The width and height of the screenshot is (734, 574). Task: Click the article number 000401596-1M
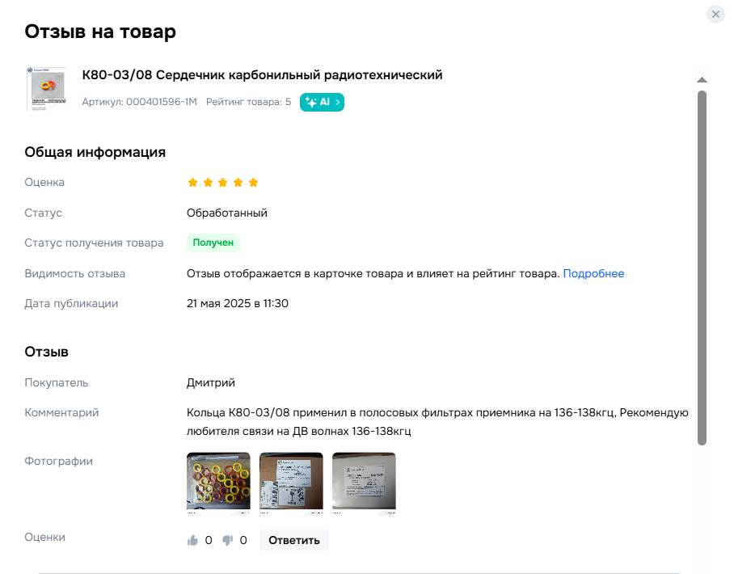click(162, 102)
